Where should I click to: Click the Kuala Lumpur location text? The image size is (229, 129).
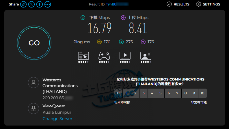[x=57, y=112]
